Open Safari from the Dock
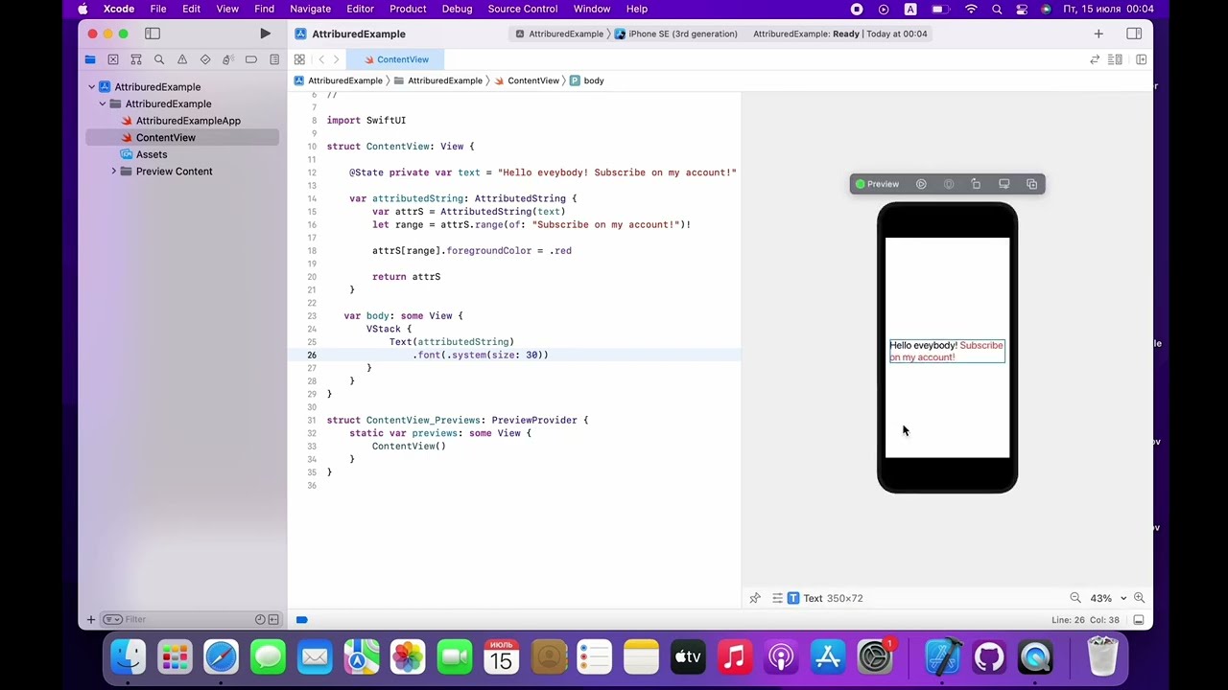Screen dimensions: 1228x690 click(x=221, y=657)
